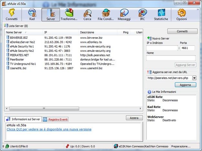This screenshot has width=202, height=151.
Task: Sort by Descrizione column header
Action: [x=98, y=32]
